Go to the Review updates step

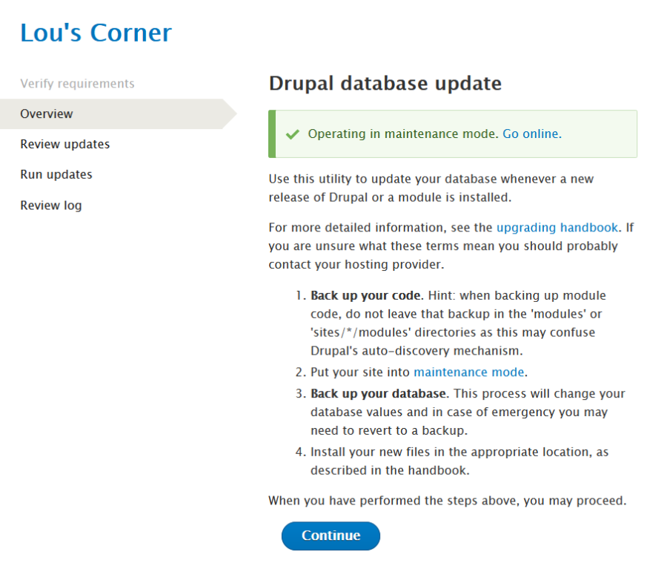tap(64, 145)
